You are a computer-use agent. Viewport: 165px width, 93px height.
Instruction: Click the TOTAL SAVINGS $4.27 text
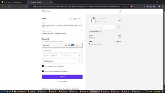[96, 44]
